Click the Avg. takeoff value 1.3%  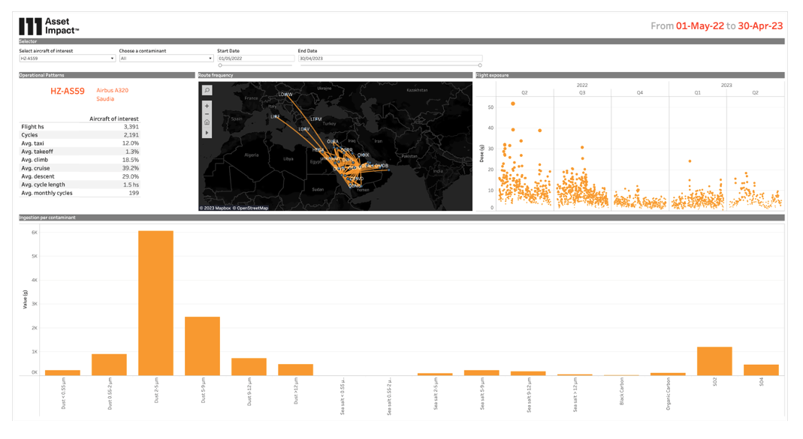coord(132,152)
